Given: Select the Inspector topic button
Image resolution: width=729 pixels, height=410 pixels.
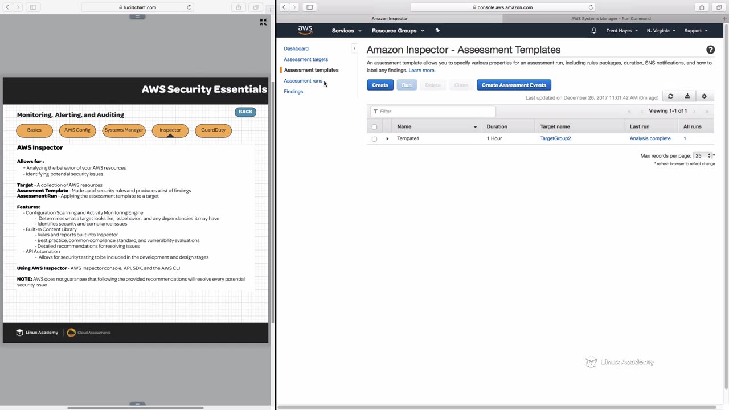Looking at the screenshot, I should click(170, 130).
